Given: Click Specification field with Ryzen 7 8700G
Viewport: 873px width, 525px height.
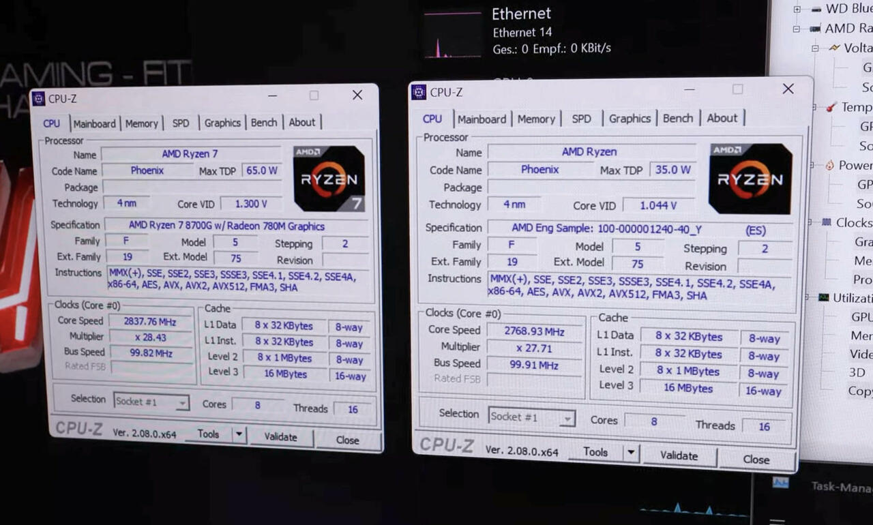Looking at the screenshot, I should (x=236, y=226).
